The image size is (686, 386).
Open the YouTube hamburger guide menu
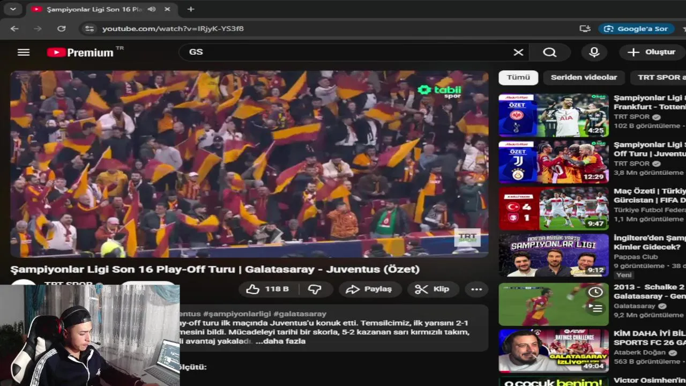(x=23, y=52)
